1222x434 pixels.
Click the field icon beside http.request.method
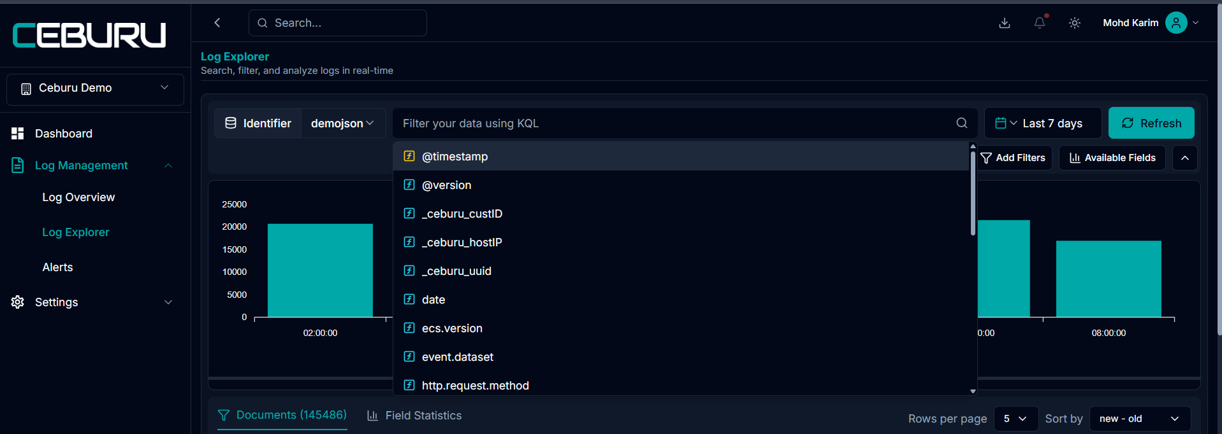[409, 385]
